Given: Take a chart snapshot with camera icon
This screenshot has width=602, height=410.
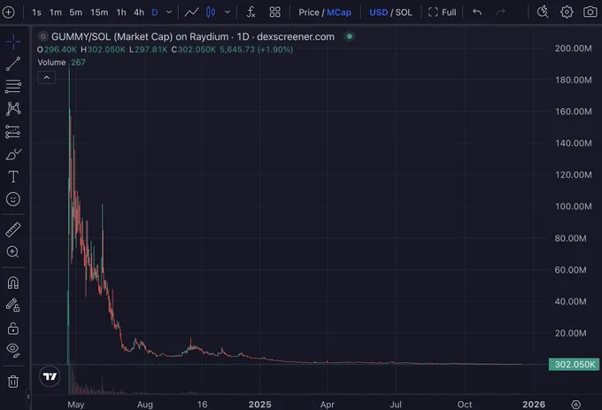Looking at the screenshot, I should [590, 12].
